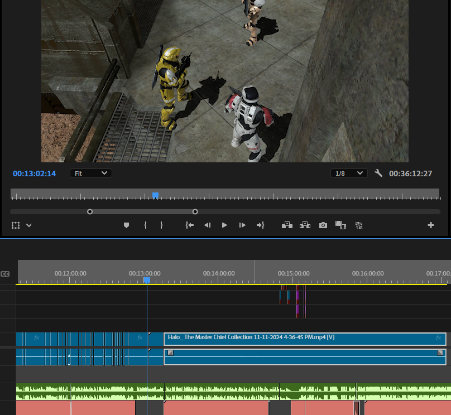Click the Mark In bracket icon
The image size is (451, 415).
[145, 225]
